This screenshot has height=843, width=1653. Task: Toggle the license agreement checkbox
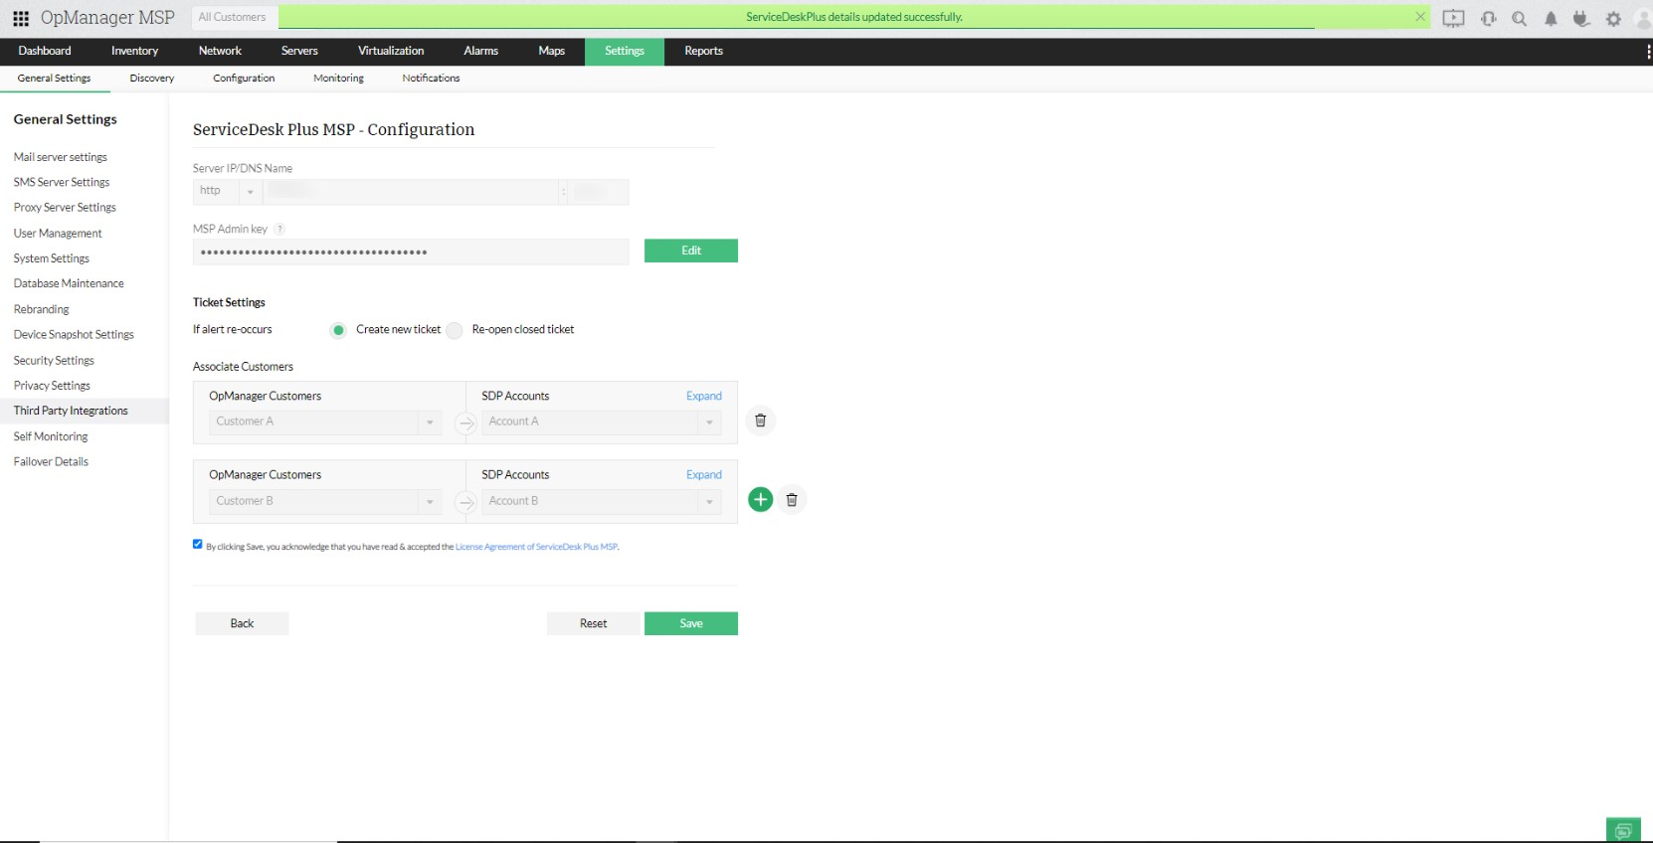[x=197, y=544]
